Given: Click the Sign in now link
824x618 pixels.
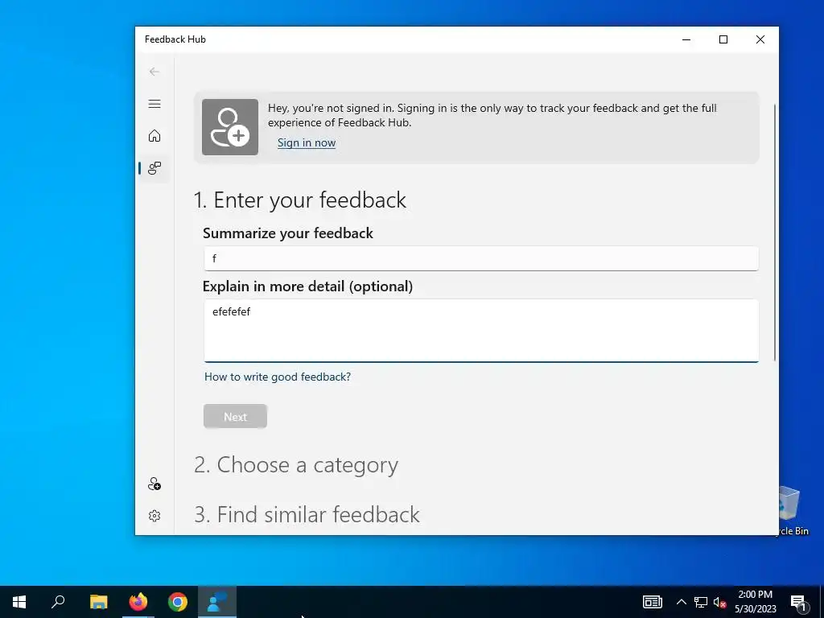Looking at the screenshot, I should (307, 143).
